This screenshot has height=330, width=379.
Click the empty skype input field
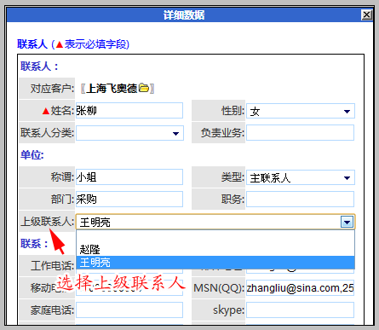[300, 310]
